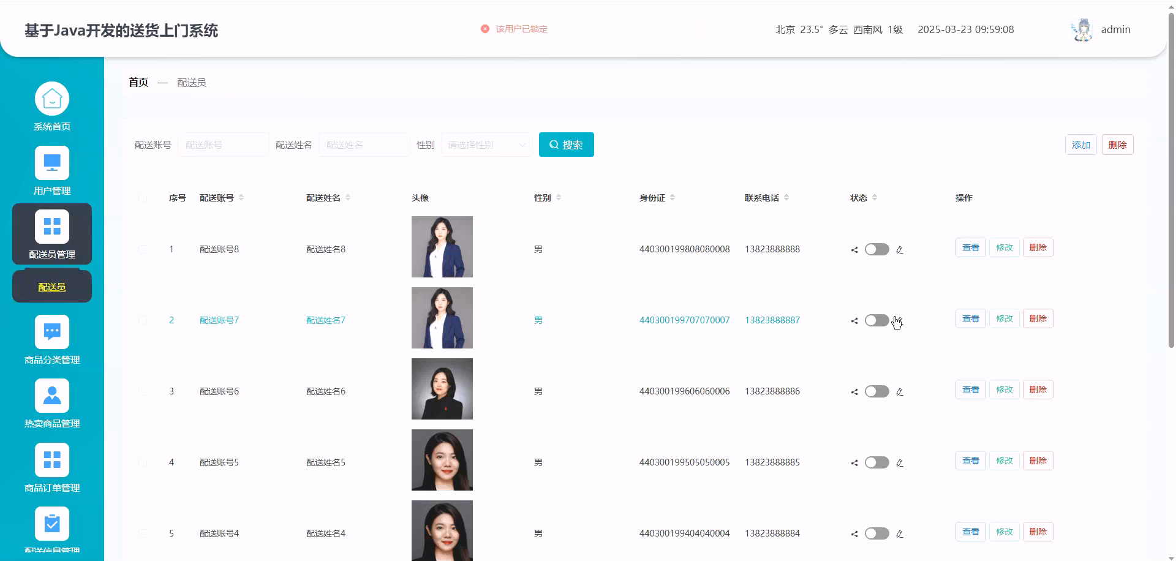Check the select-all header checkbox
Screen dimensions: 1176x561
tap(143, 198)
